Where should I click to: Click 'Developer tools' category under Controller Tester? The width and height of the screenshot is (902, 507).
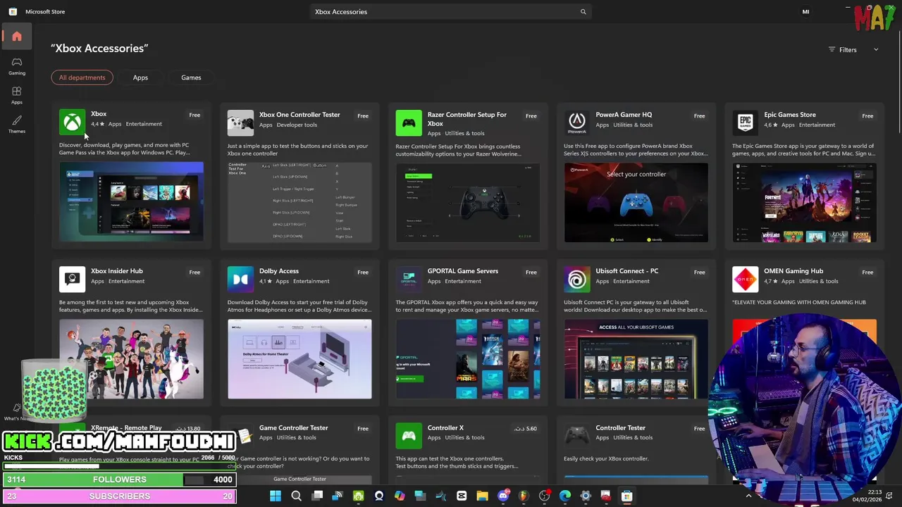[x=297, y=125]
